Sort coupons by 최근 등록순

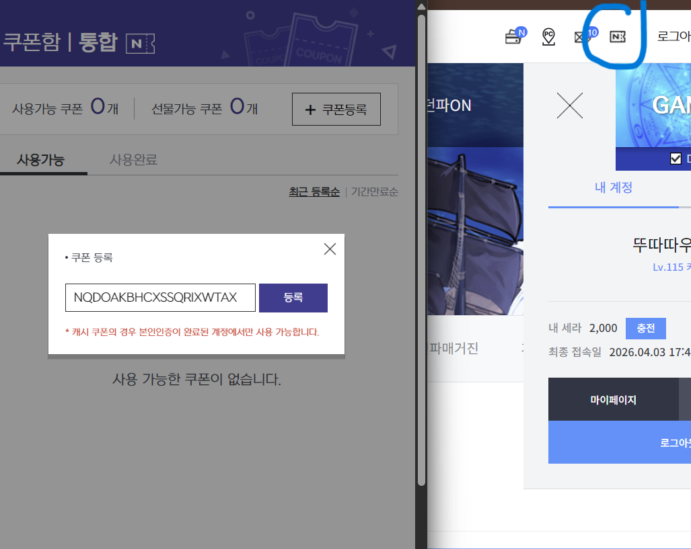pos(314,192)
